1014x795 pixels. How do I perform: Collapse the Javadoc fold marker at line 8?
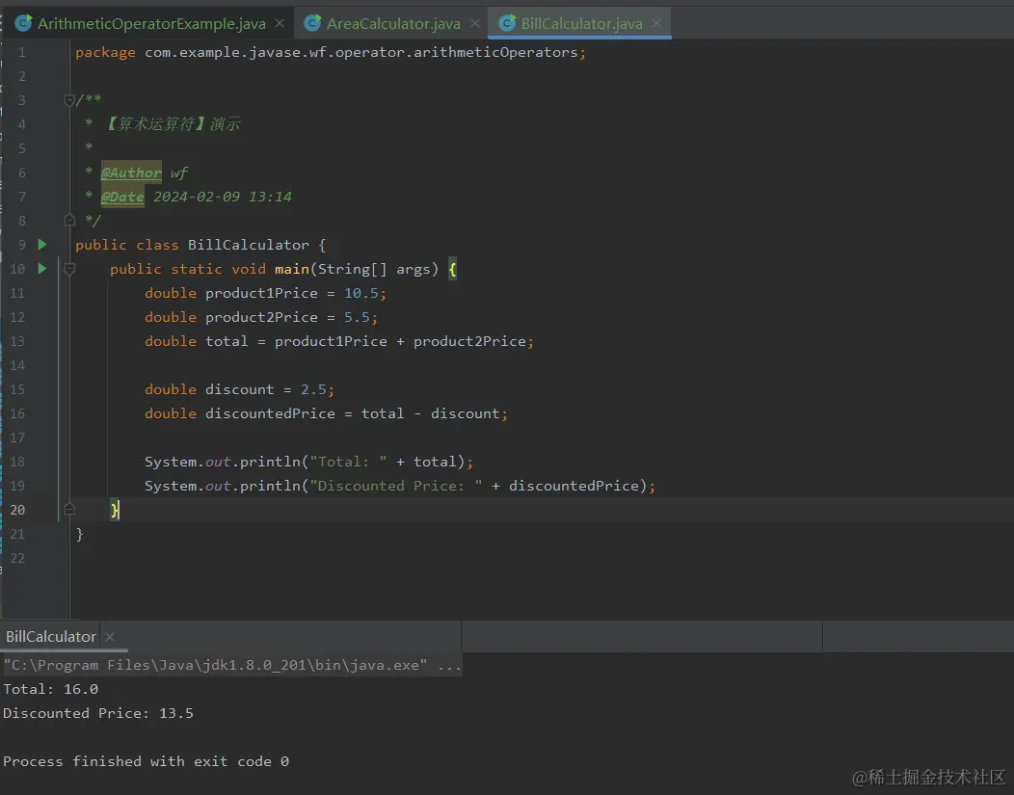point(69,221)
